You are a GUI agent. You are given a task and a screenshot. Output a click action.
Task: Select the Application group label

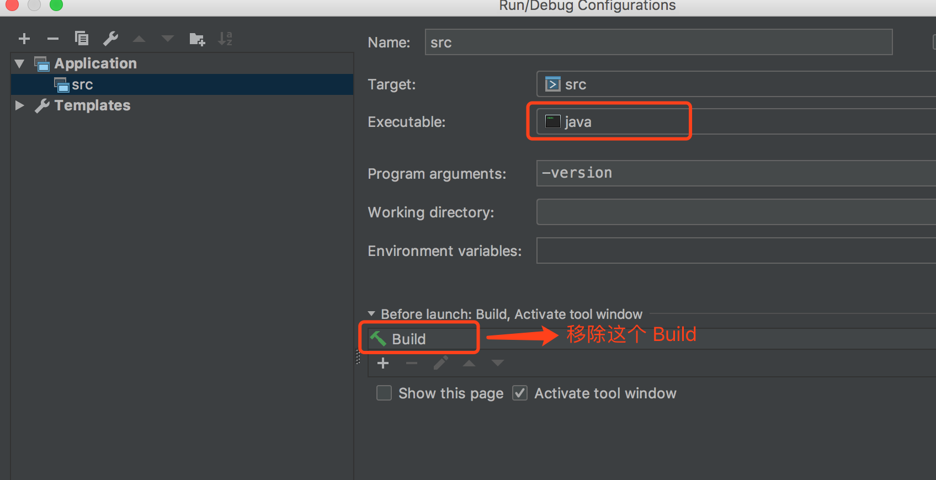95,63
